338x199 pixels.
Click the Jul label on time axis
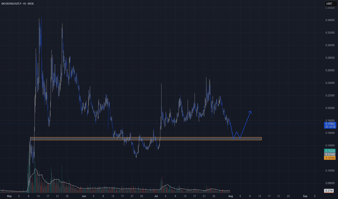click(x=156, y=196)
